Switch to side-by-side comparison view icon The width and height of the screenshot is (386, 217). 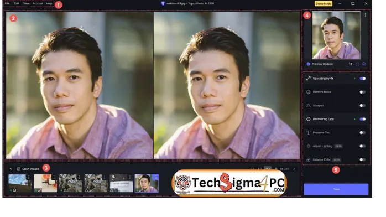pyautogui.click(x=268, y=169)
